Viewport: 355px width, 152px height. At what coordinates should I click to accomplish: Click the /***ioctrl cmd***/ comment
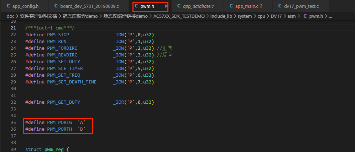pos(50,28)
